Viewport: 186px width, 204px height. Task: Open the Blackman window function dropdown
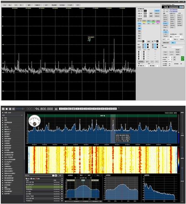coord(178,37)
